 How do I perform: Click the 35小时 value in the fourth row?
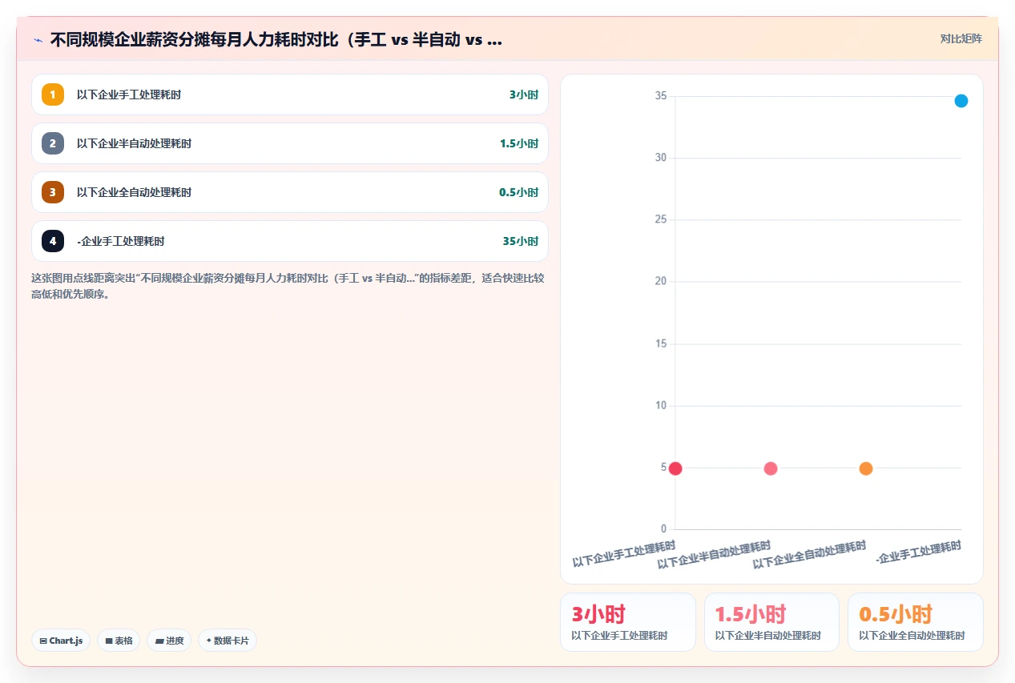(521, 241)
